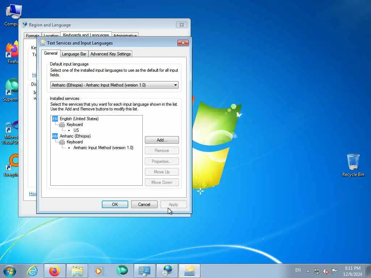Click the Move Down button

point(162,182)
